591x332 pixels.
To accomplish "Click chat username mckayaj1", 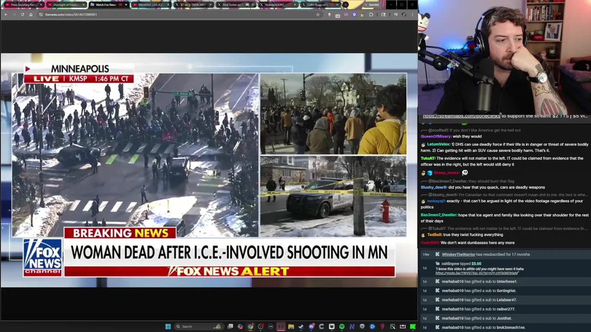I will pos(436,201).
